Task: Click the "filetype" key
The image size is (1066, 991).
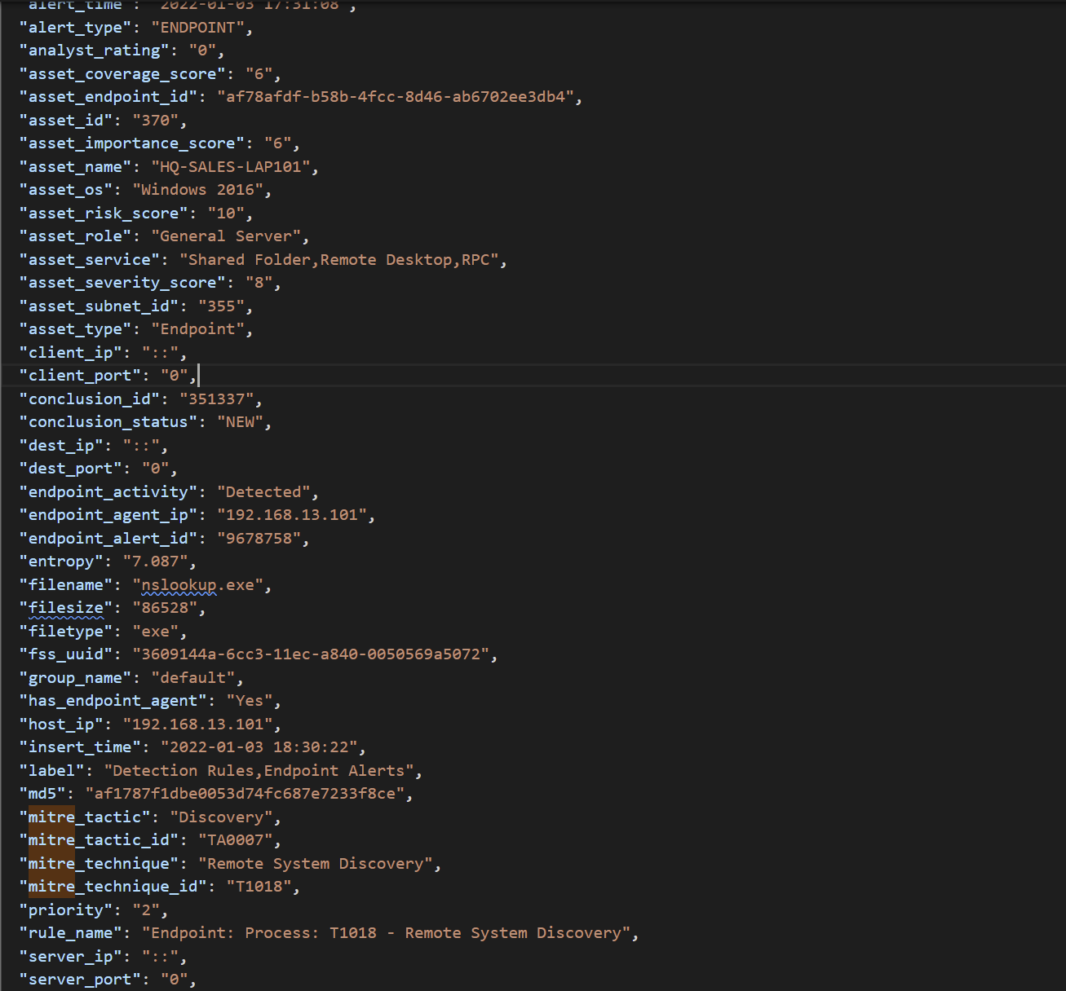Action: (x=66, y=632)
